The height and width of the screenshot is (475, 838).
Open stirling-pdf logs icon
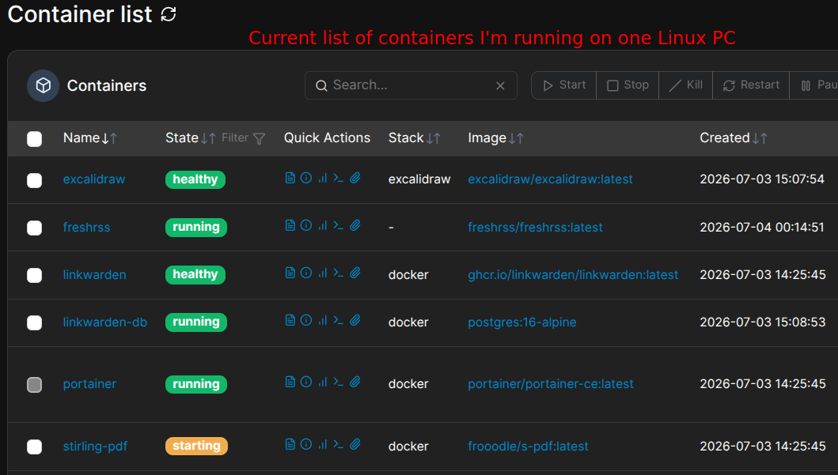(290, 444)
